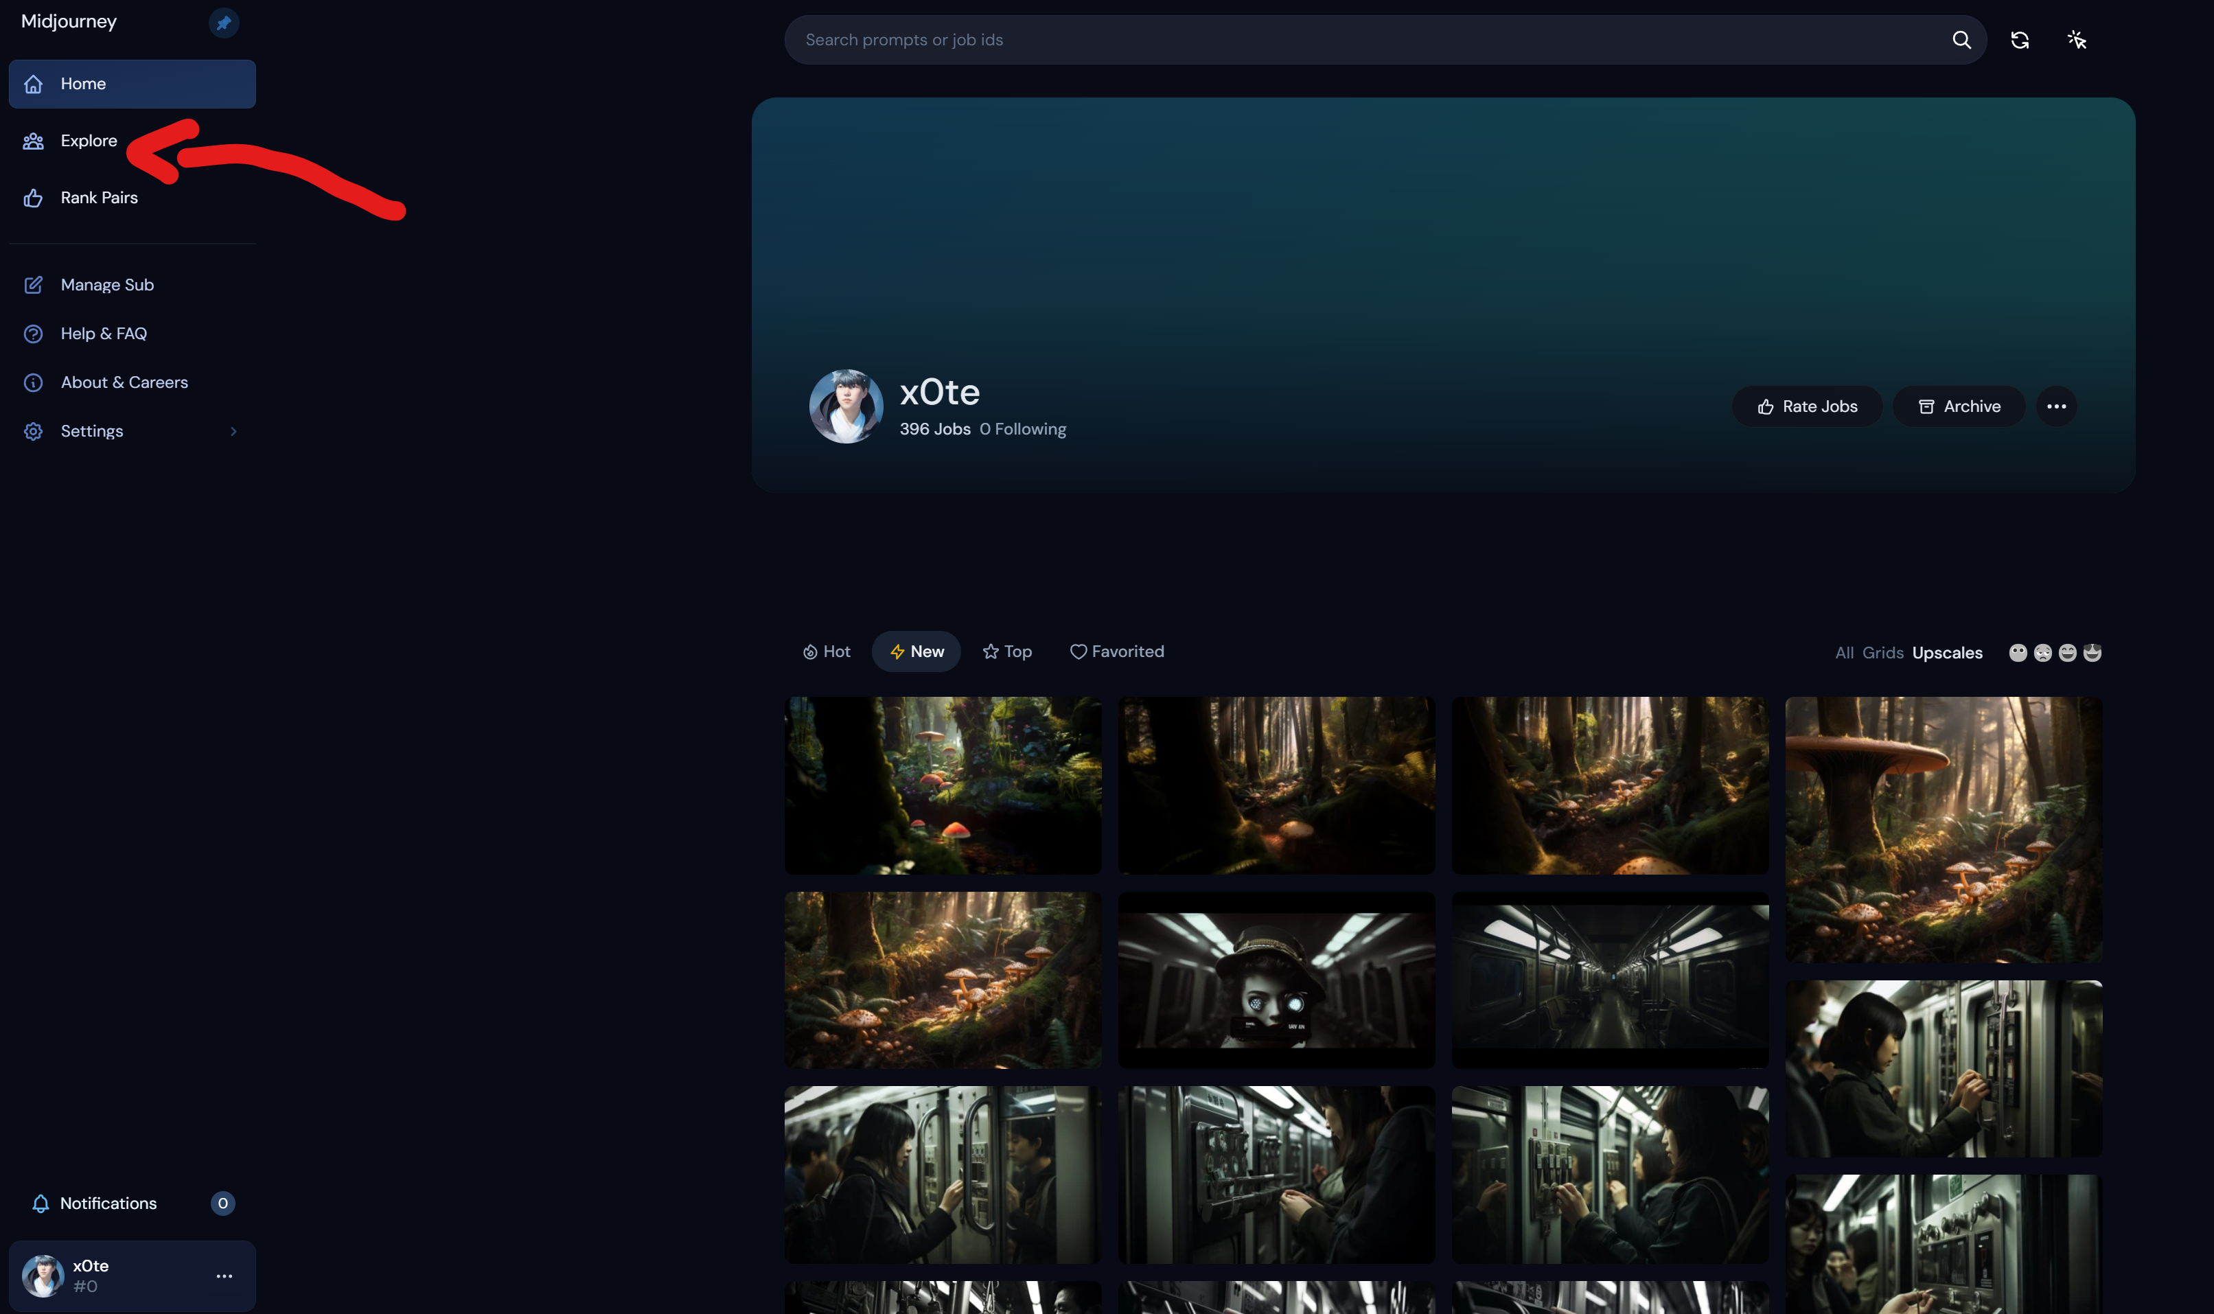Open the large mushroom forest thumbnail

1943,830
